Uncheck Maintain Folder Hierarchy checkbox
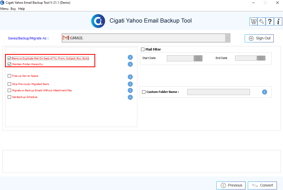 [9, 64]
